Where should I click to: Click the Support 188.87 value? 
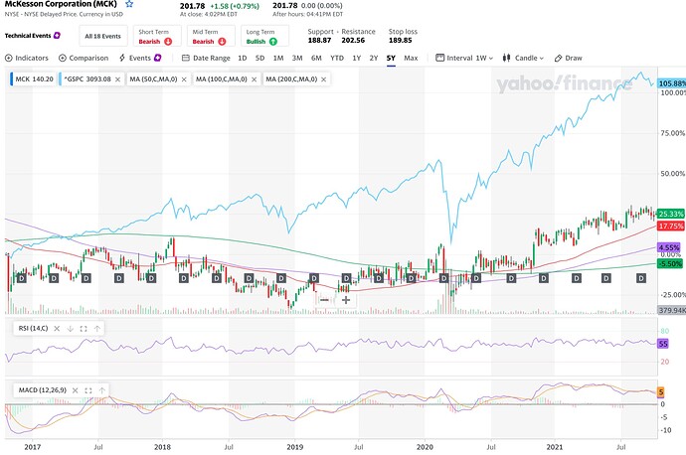pyautogui.click(x=319, y=40)
